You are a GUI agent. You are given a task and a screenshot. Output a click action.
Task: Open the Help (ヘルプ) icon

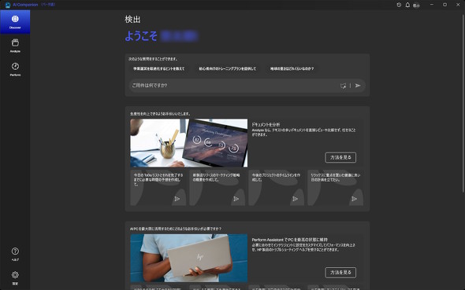[15, 254]
